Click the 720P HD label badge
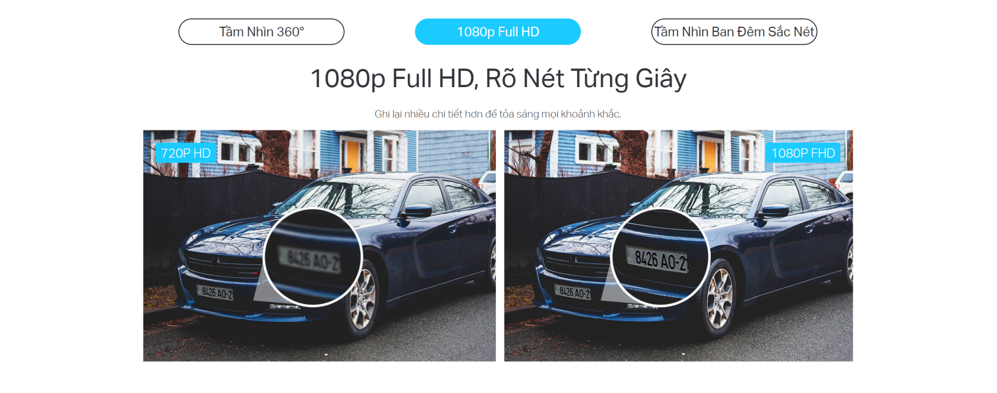The height and width of the screenshot is (393, 997). coord(186,153)
